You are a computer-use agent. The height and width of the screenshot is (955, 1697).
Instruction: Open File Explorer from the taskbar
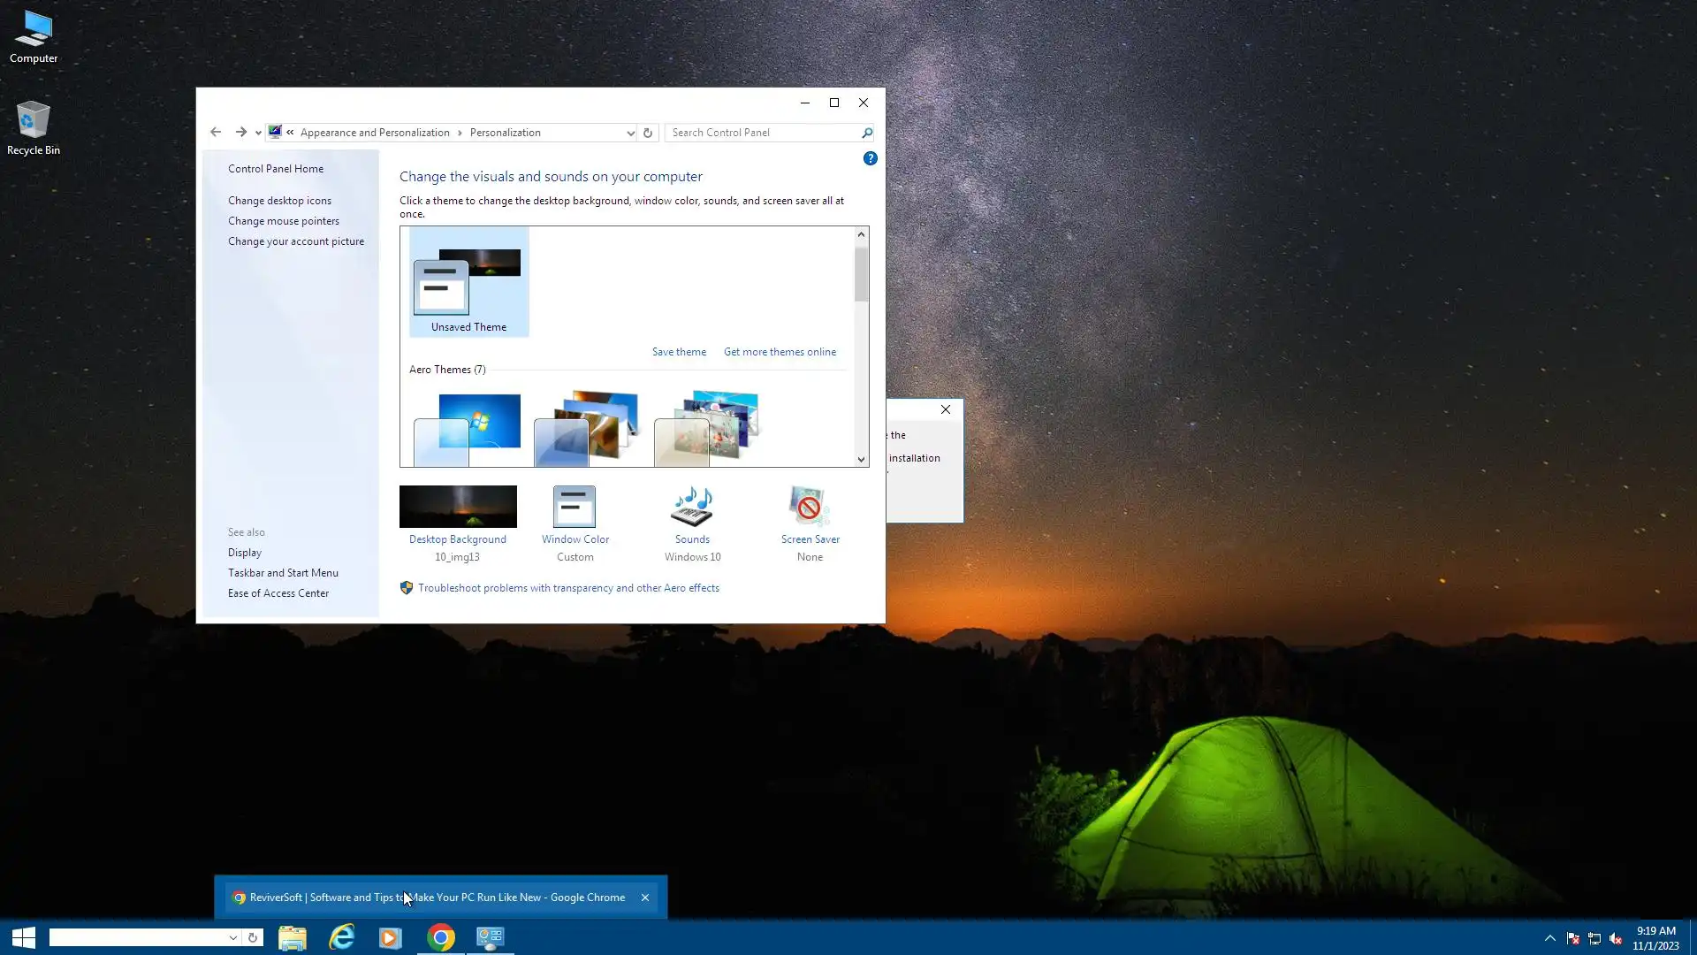293,937
